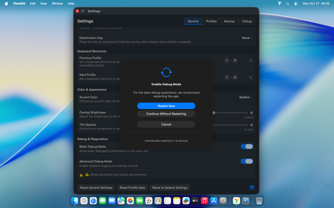Open the Trash in the dock
Image resolution: width=334 pixels, height=208 pixels.
tap(259, 201)
